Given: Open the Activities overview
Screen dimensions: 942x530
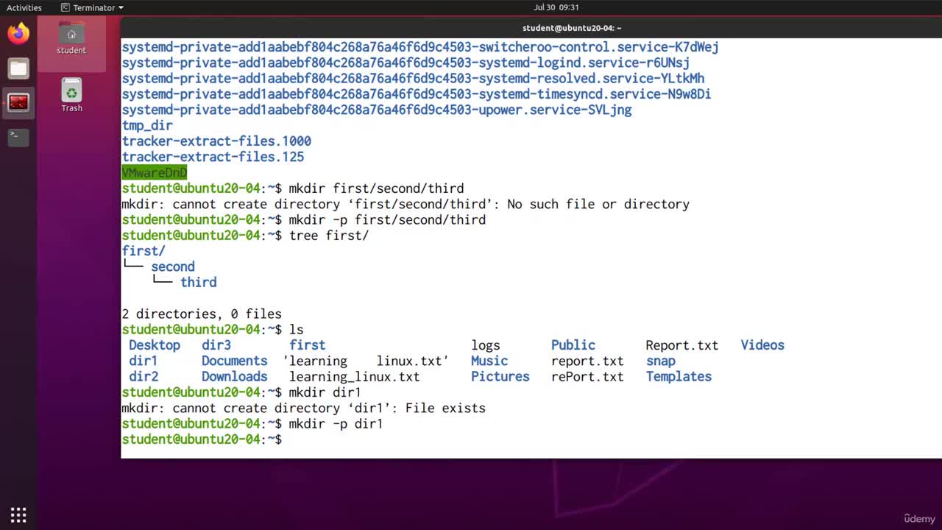Looking at the screenshot, I should [x=24, y=7].
